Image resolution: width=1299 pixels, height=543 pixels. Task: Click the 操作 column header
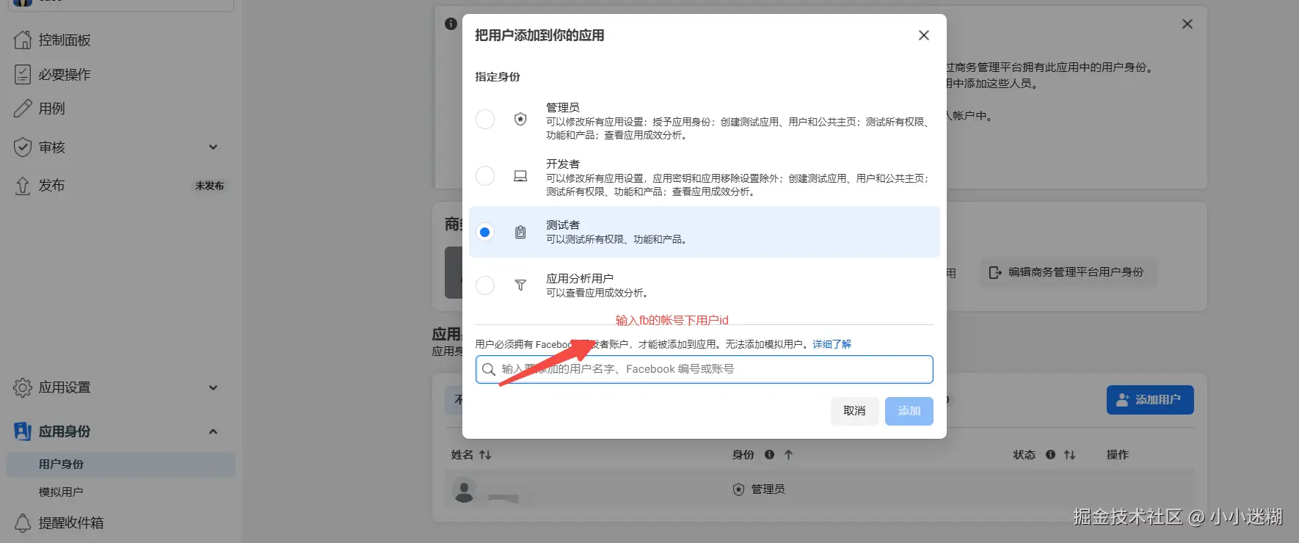[x=1118, y=455]
